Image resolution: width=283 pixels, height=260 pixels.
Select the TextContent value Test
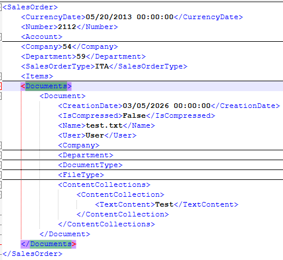pos(164,204)
